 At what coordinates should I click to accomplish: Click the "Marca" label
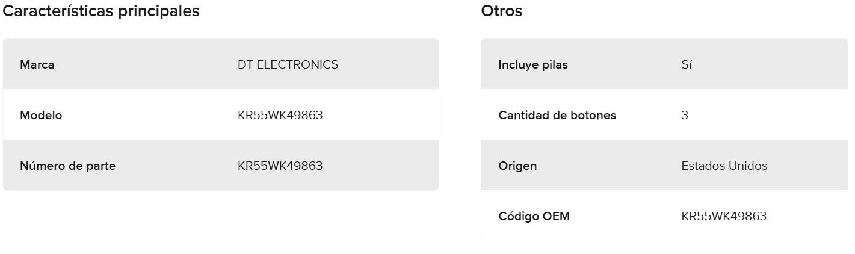pos(37,65)
